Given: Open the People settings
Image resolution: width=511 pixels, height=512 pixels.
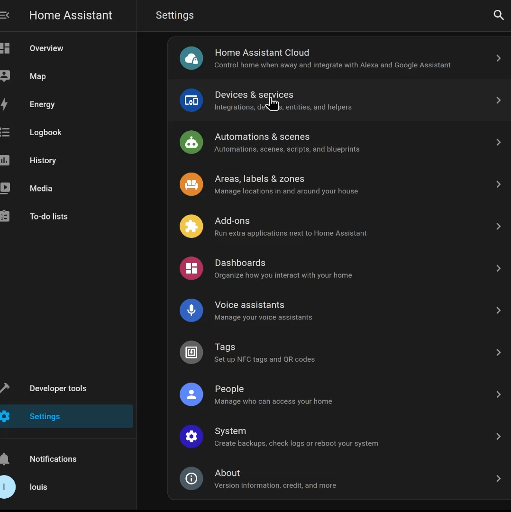Looking at the screenshot, I should (x=339, y=394).
